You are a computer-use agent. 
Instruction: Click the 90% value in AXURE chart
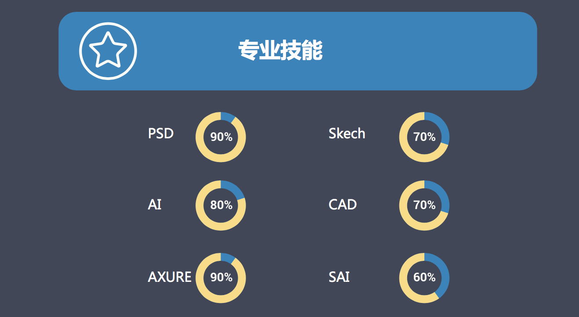tap(221, 277)
